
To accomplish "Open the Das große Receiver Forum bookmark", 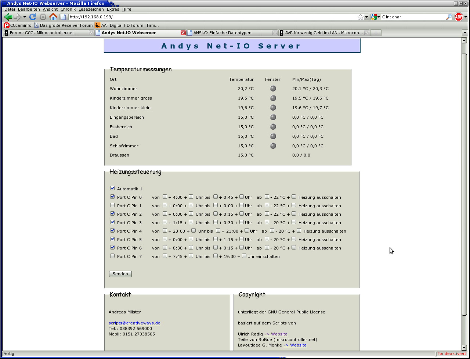I will click(x=63, y=25).
